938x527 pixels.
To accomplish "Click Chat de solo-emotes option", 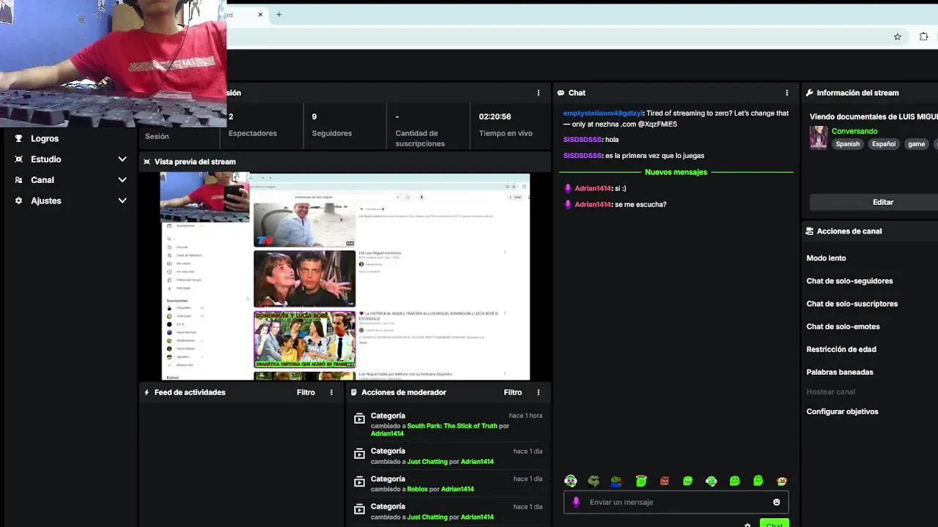I will tap(843, 326).
